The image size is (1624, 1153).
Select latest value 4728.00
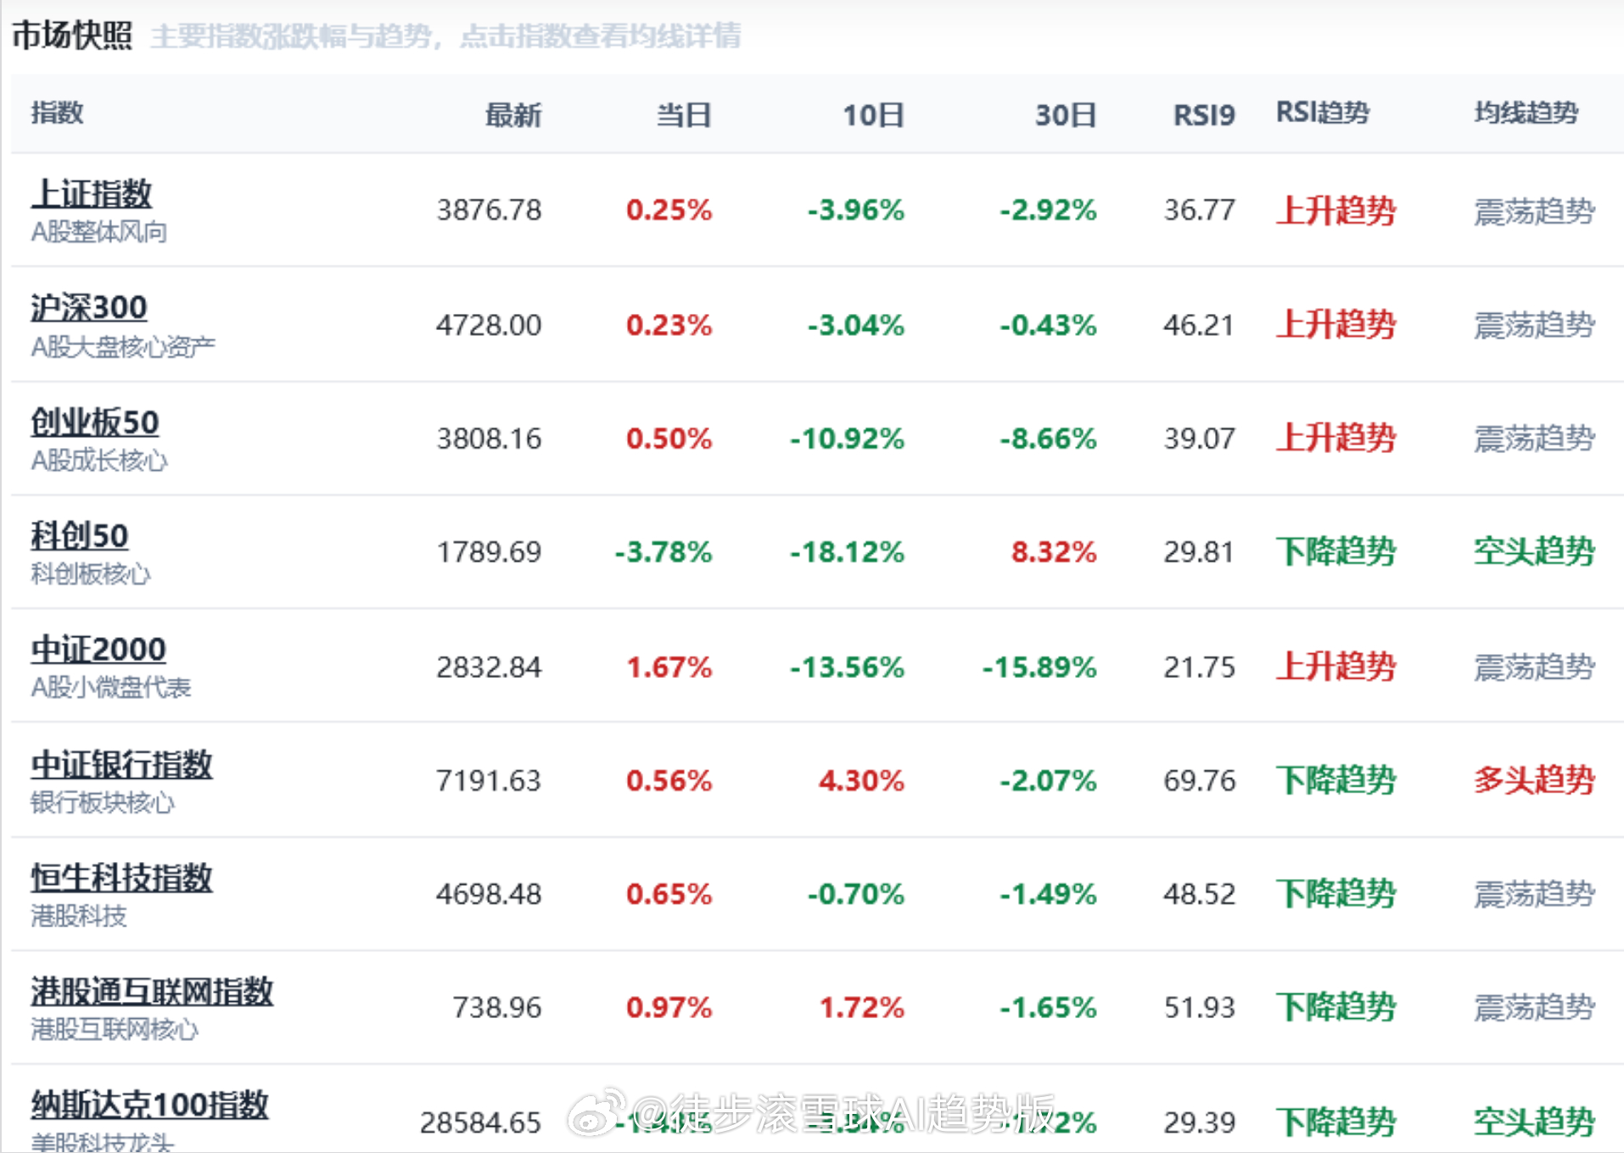489,325
